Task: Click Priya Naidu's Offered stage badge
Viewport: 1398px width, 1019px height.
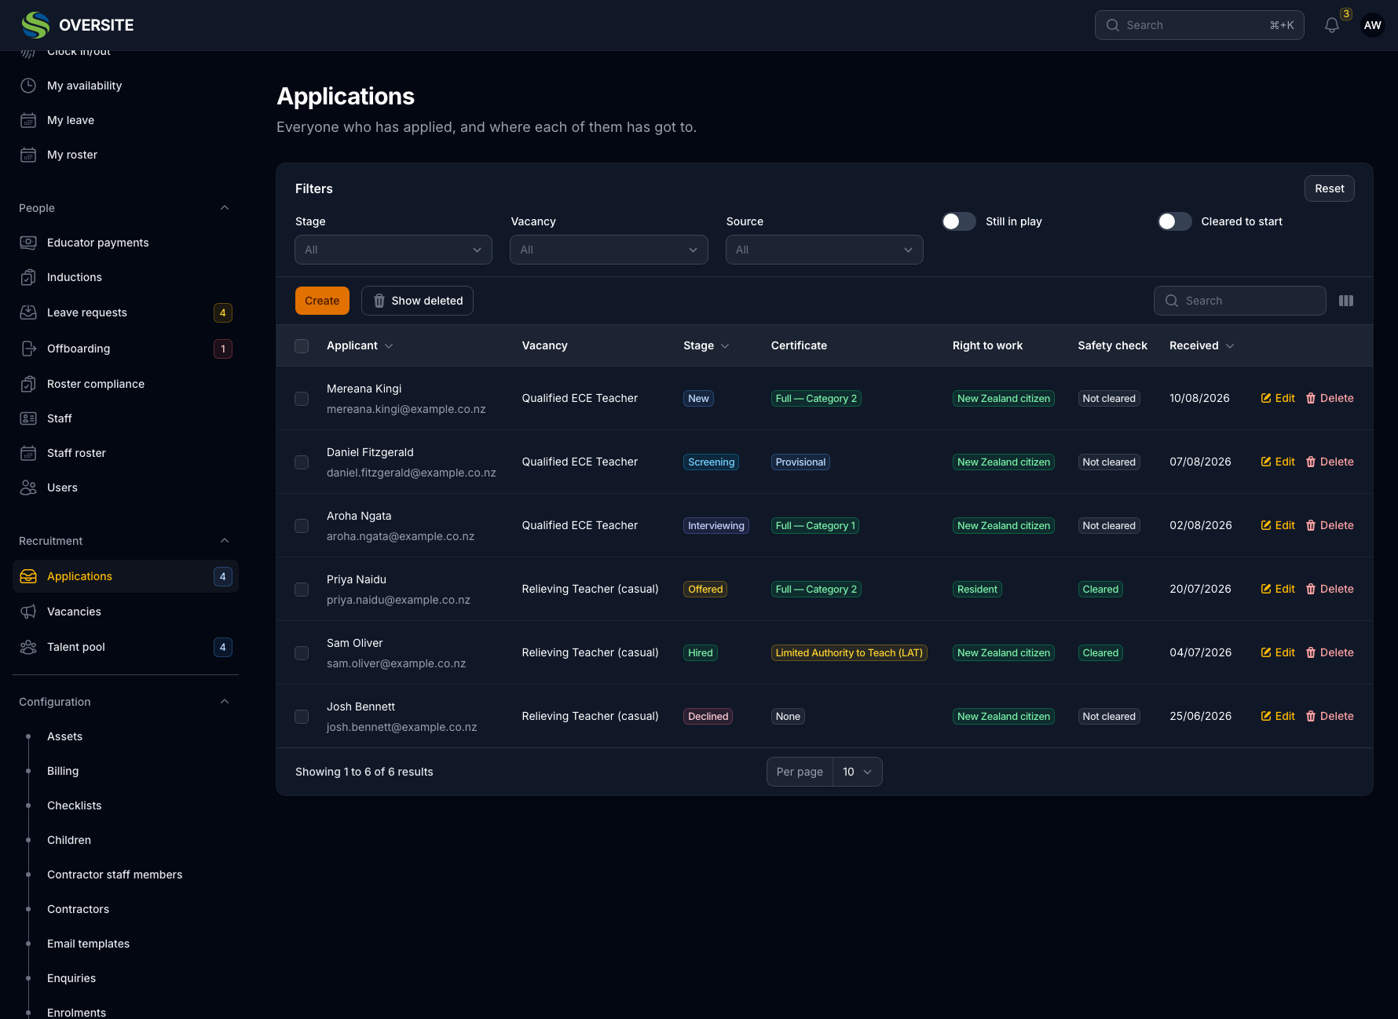Action: click(x=705, y=589)
